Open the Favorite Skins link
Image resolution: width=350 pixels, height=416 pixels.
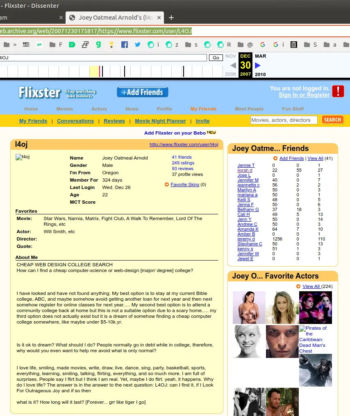(185, 184)
